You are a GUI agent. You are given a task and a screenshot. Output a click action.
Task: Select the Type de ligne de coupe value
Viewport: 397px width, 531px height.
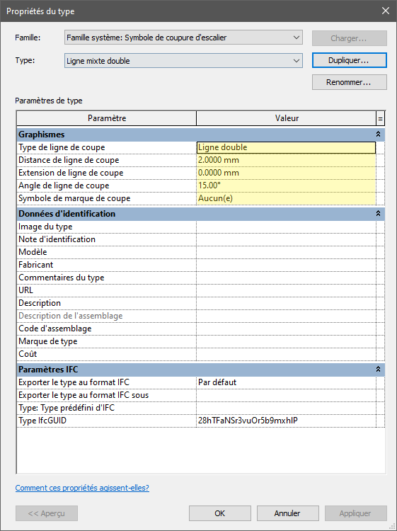coord(287,147)
